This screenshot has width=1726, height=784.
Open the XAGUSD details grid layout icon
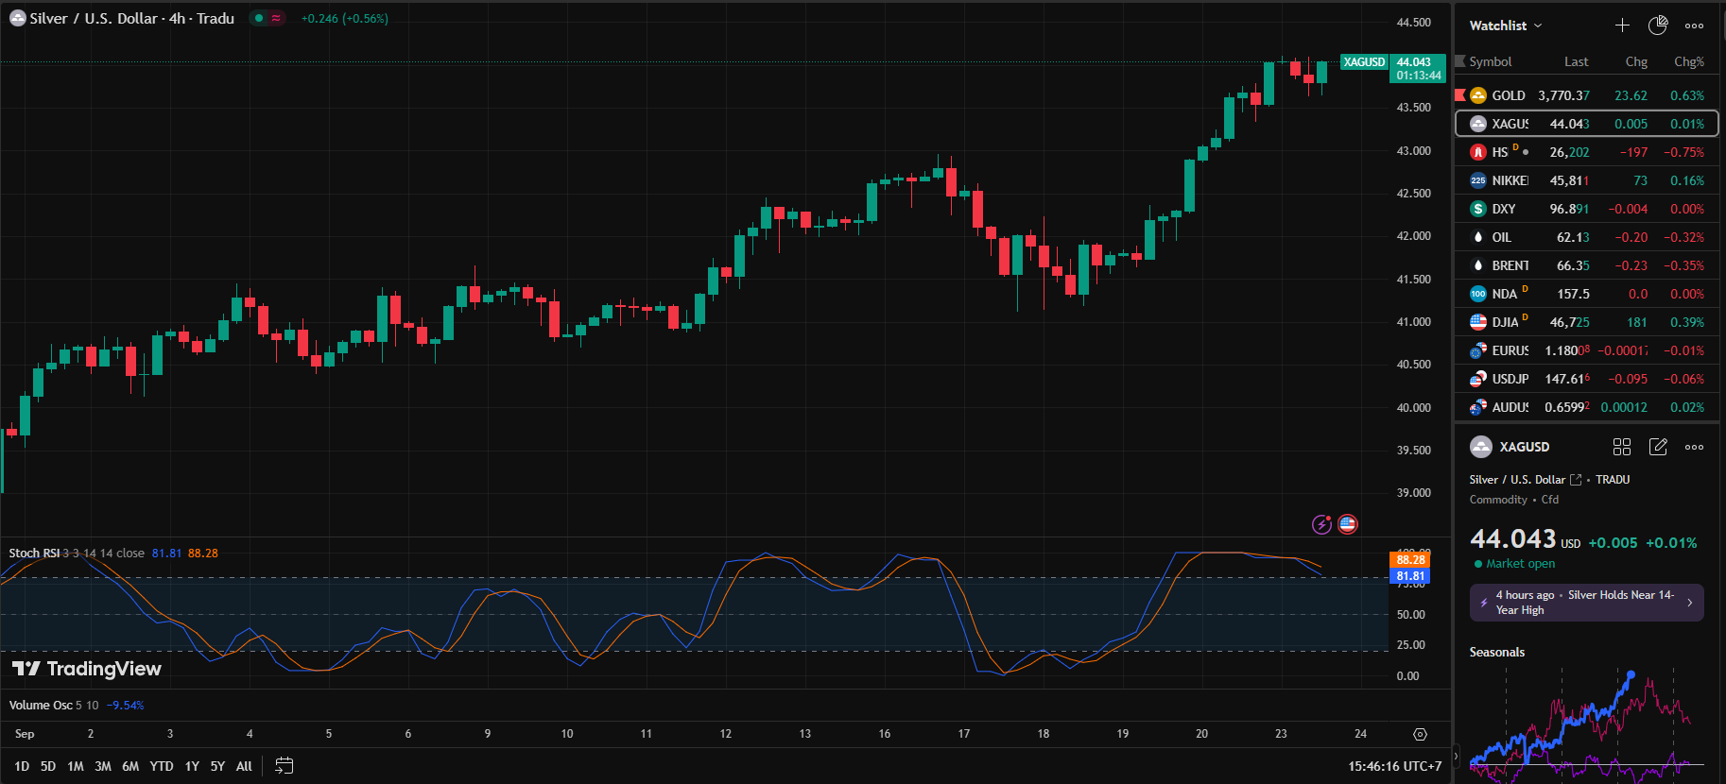(x=1622, y=447)
